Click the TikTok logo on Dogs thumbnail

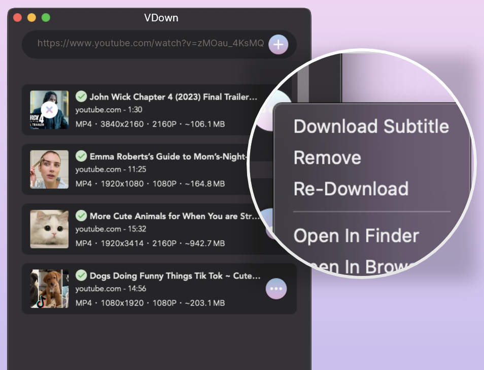click(x=41, y=302)
